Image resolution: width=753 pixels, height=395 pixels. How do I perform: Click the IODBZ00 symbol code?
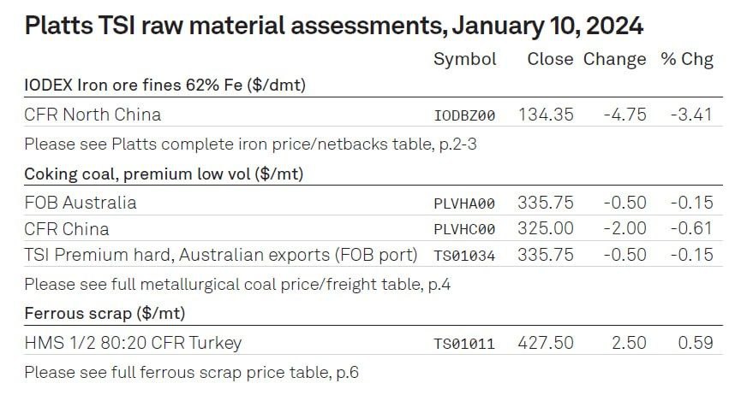pos(464,115)
